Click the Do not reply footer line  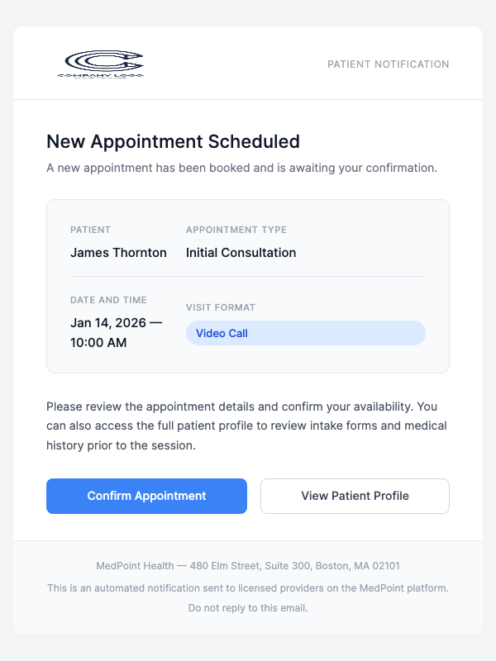[x=248, y=607]
